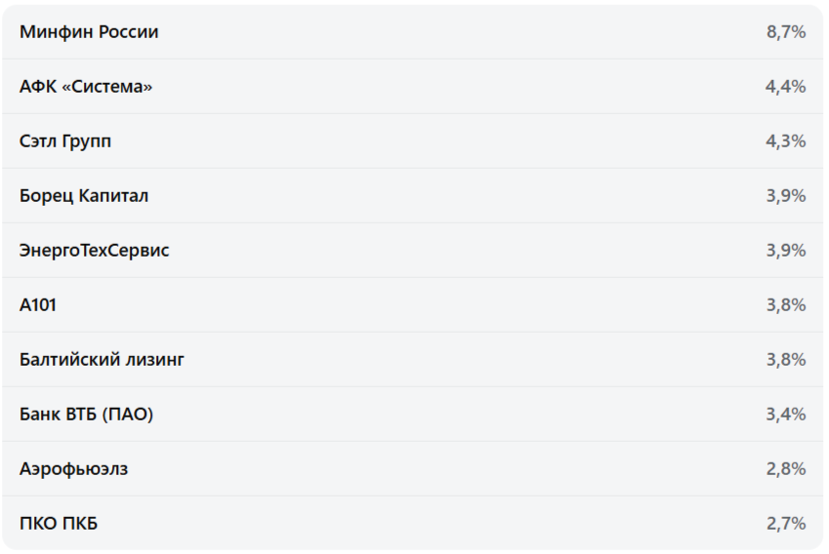829x554 pixels.
Task: Select Борец Капитал's 3,9% share
Action: [x=785, y=196]
